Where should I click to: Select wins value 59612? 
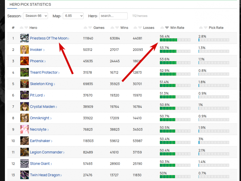(115, 141)
